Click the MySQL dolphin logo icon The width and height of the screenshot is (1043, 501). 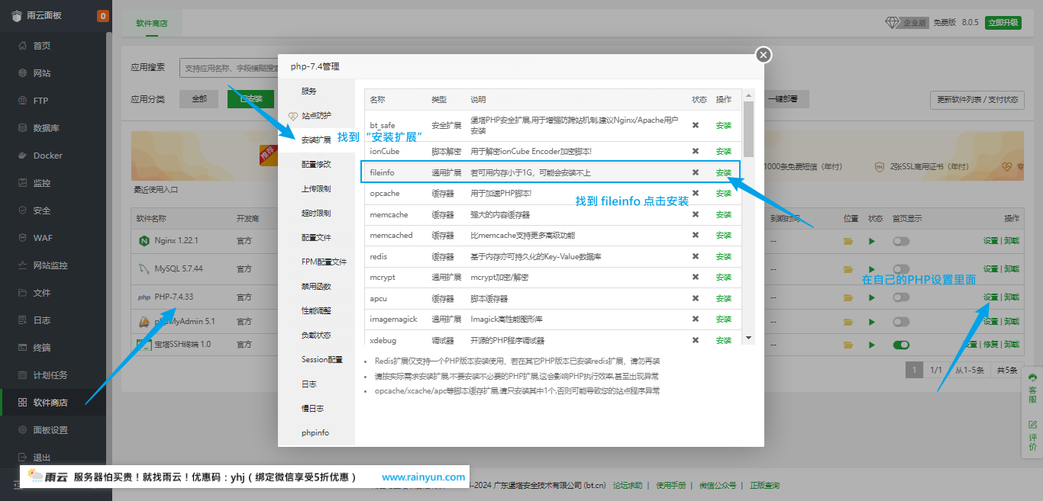(144, 268)
